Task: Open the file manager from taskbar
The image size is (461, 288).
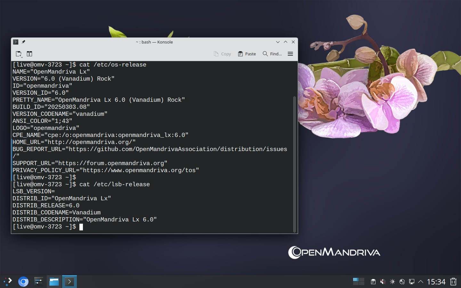Action: click(x=54, y=282)
